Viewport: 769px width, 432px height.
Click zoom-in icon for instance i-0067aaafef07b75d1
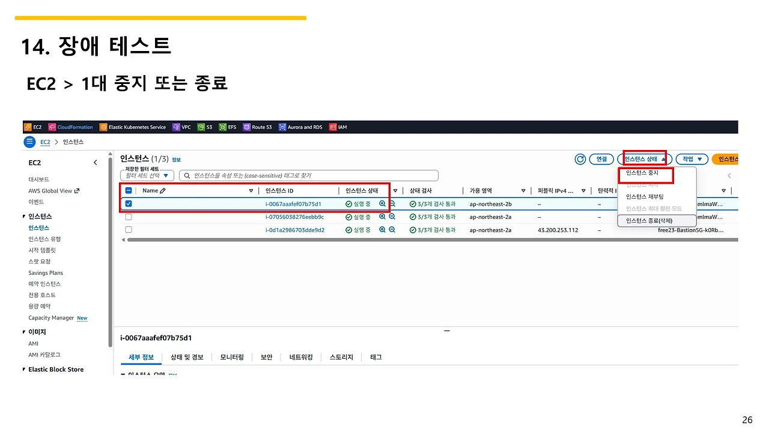pyautogui.click(x=382, y=204)
